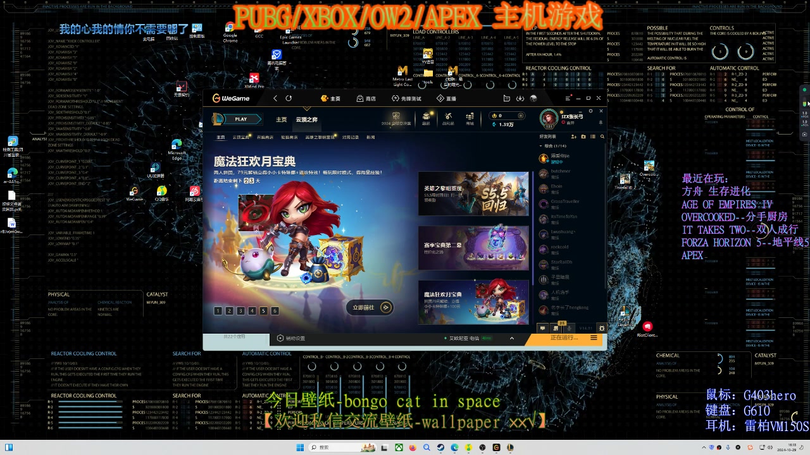Screen dimensions: 810x455
Task: Select friend butchmer in list
Action: pyautogui.click(x=571, y=173)
